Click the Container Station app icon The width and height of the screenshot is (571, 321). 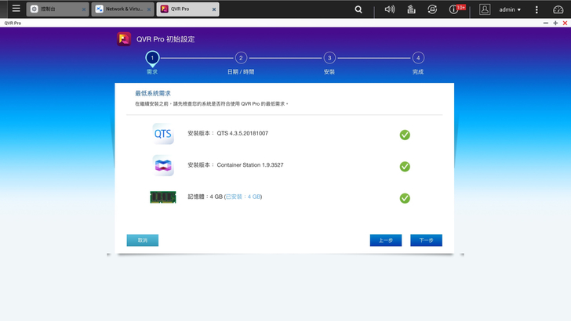pos(163,166)
